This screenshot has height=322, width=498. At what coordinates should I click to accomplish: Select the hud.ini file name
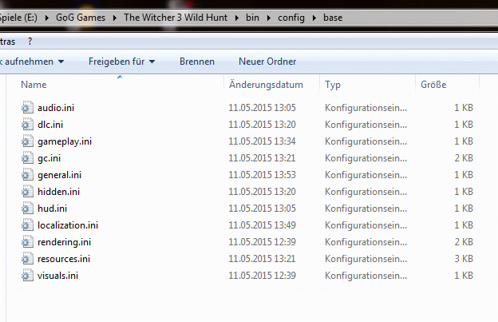point(52,209)
